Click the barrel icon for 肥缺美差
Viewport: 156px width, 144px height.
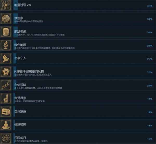click(6, 32)
